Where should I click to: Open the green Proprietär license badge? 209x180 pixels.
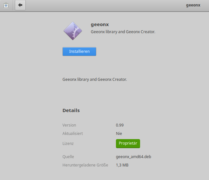128,143
